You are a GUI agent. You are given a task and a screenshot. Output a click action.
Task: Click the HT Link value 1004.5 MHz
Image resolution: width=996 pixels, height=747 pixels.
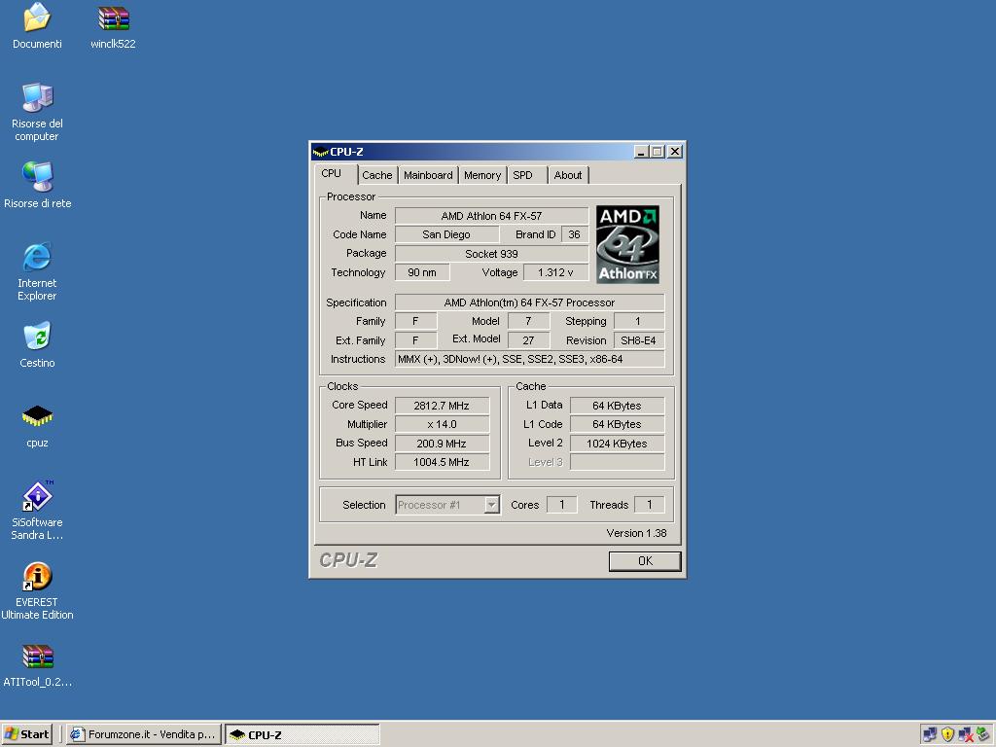443,462
